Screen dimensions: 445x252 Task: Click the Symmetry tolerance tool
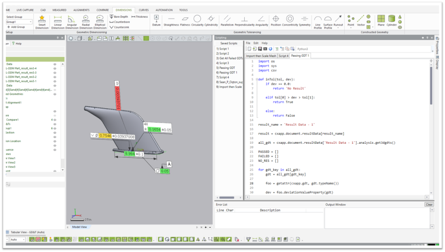(x=304, y=21)
